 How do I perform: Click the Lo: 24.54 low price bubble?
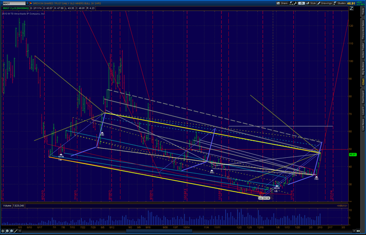[x=264, y=198]
